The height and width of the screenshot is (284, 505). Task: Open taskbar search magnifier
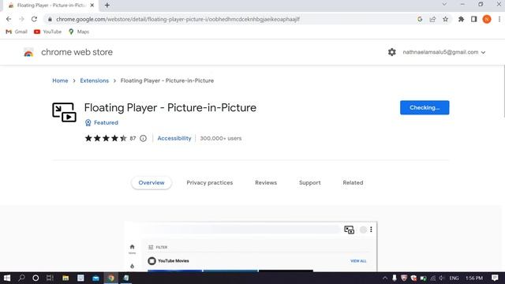pyautogui.click(x=21, y=278)
